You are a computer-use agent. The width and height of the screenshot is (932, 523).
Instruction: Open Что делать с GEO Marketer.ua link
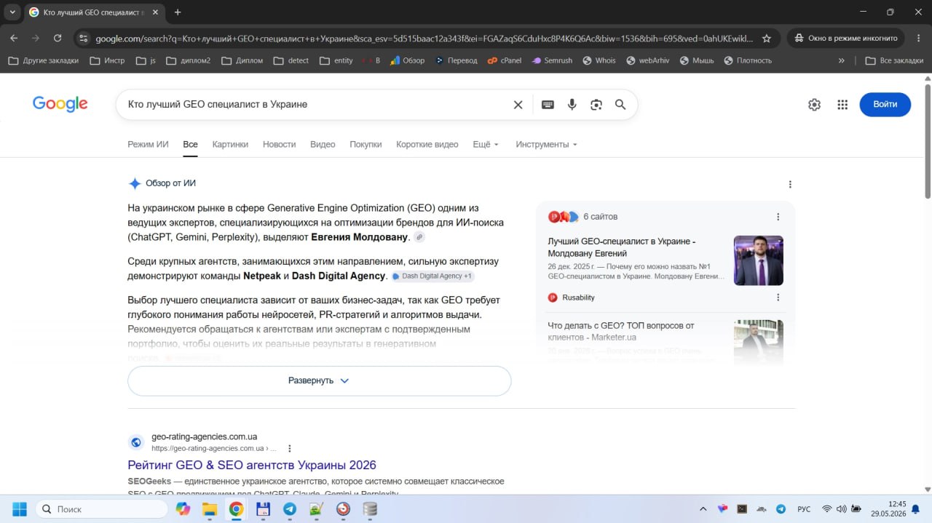(621, 332)
